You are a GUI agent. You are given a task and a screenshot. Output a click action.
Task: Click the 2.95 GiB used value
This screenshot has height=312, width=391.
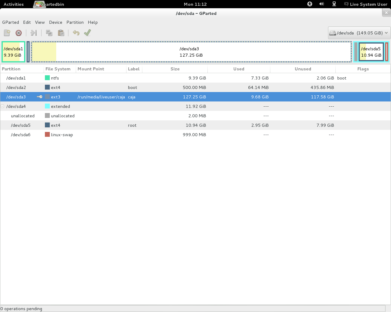click(x=260, y=125)
